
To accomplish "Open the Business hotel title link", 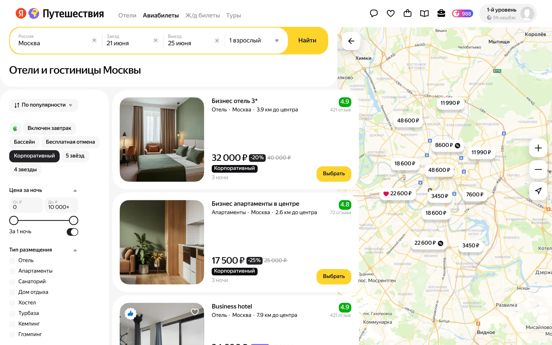I will coord(232,307).
